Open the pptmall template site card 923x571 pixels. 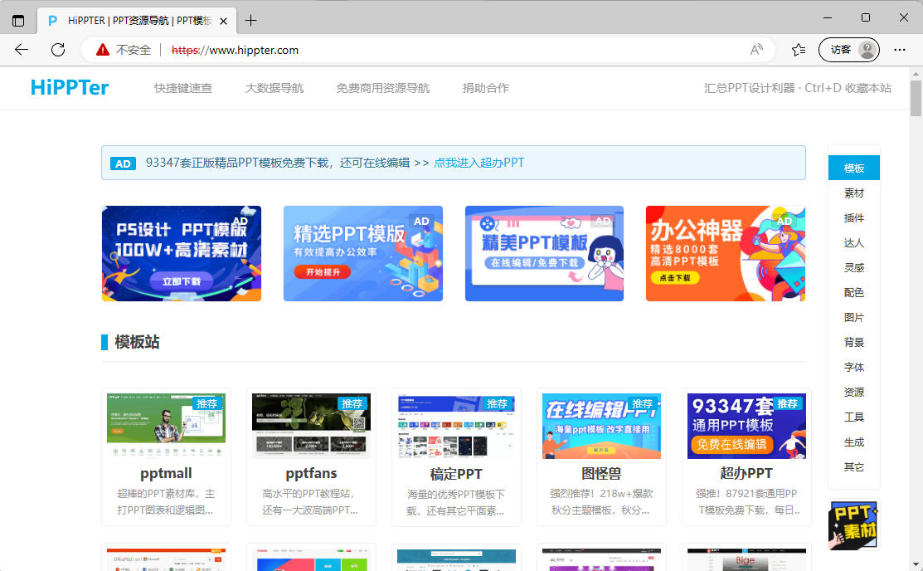166,456
